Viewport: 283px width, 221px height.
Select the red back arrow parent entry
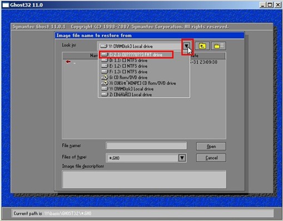pos(68,62)
